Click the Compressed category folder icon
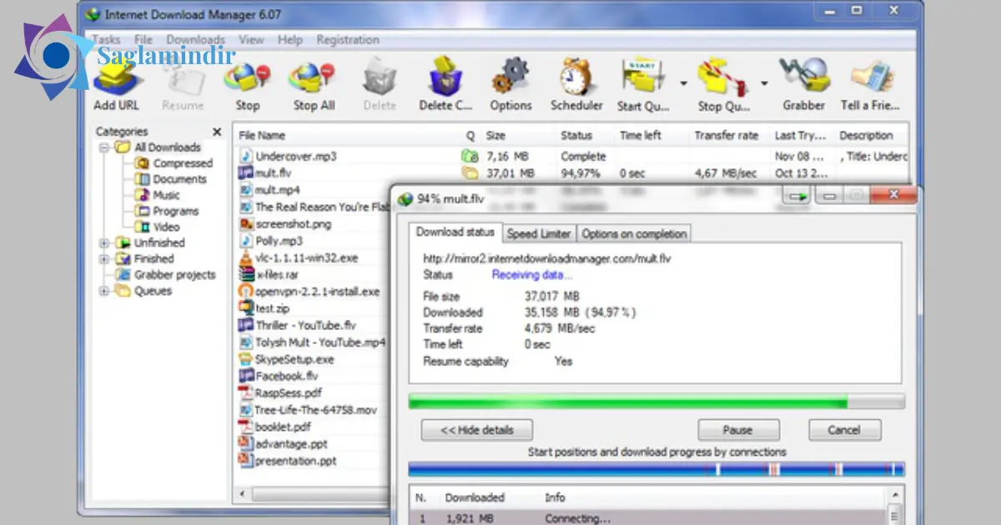Viewport: 1001px width, 525px height. pos(141,163)
